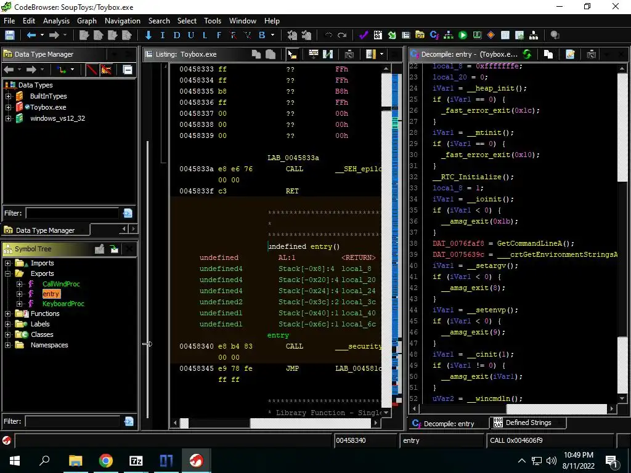Screen dimensions: 631x473
Task: Click the Decompile panel vertical scrollbar down arrow
Action: click(622, 398)
